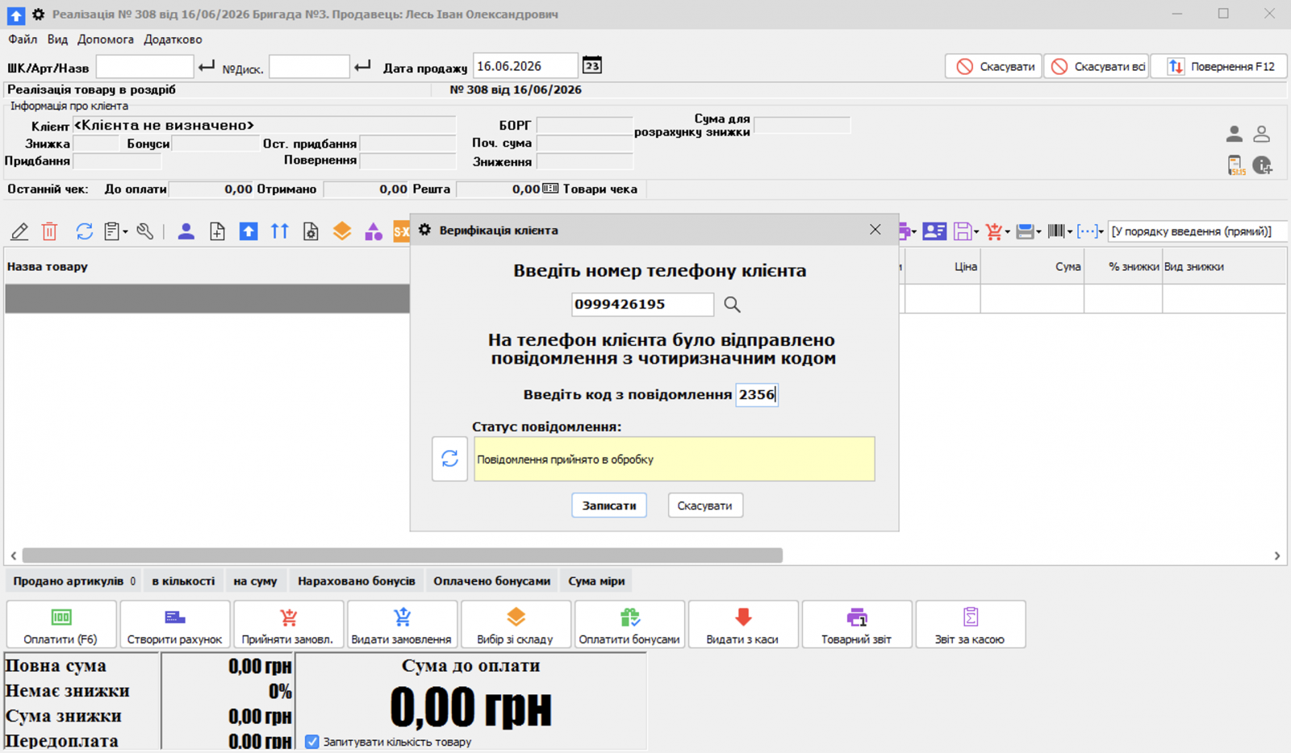The height and width of the screenshot is (753, 1291).
Task: Close the Верифікація клієнта dialog
Action: 875,230
